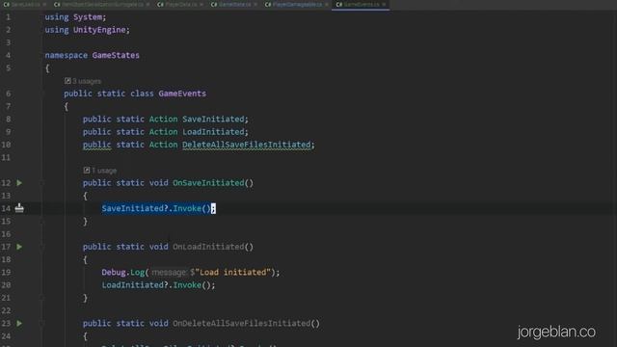Click the OnDeleteAllSaveFilesInitiated method name

click(x=242, y=324)
